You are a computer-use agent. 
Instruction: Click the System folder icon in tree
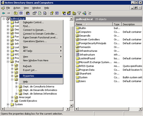point(12,104)
